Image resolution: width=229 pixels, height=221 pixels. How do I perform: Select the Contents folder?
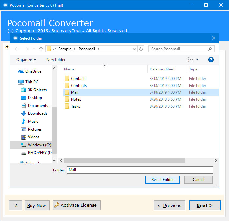pyautogui.click(x=76, y=86)
